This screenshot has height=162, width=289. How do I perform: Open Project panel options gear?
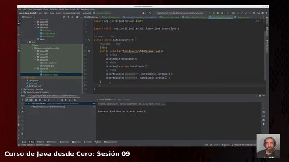[77, 17]
